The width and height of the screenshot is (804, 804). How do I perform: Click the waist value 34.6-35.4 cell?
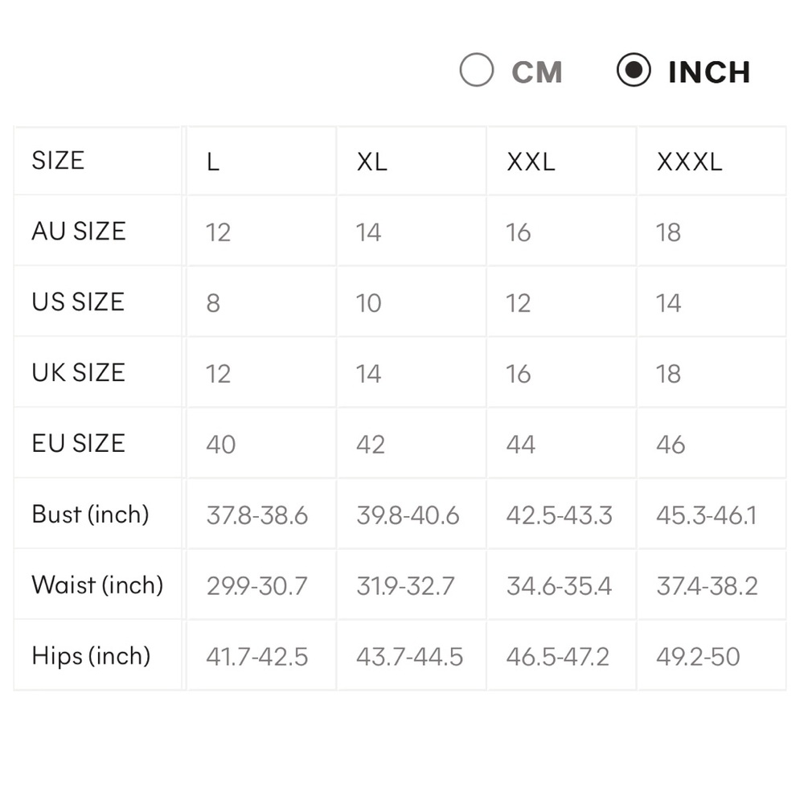(561, 585)
